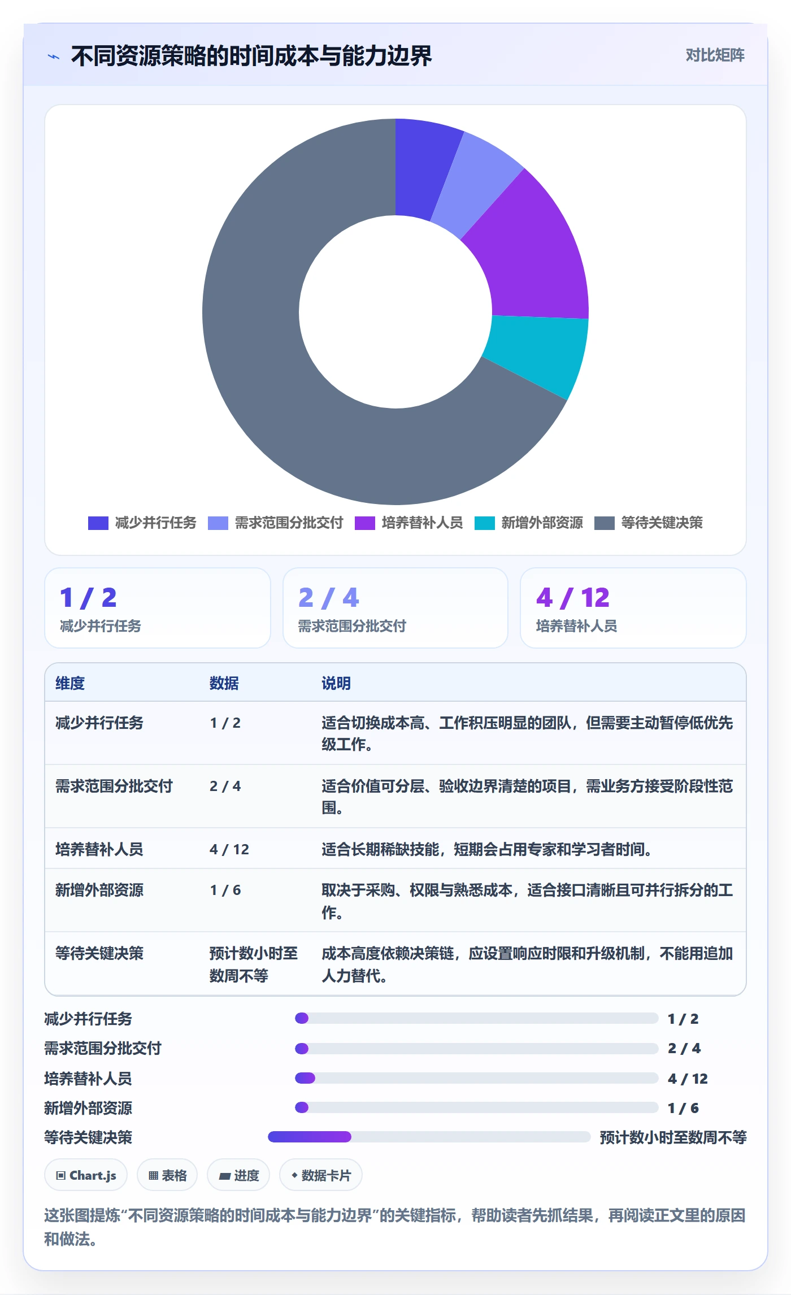Open the 4 / 12 培养替补人员 card

pos(633,608)
